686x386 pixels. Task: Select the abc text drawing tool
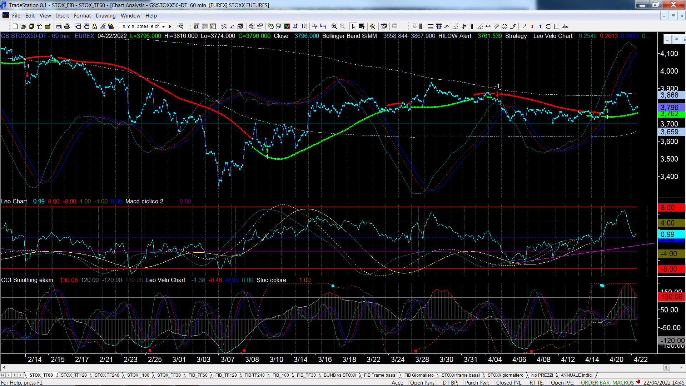point(565,26)
